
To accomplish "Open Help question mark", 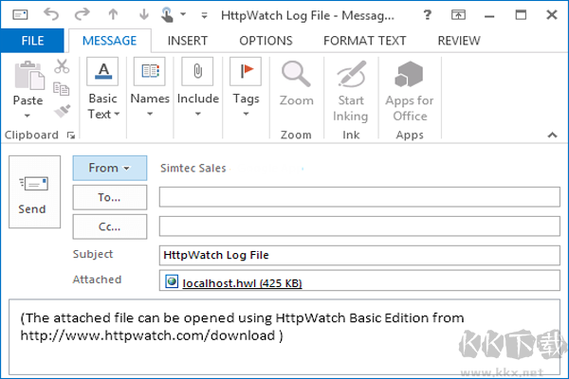I will click(x=428, y=15).
